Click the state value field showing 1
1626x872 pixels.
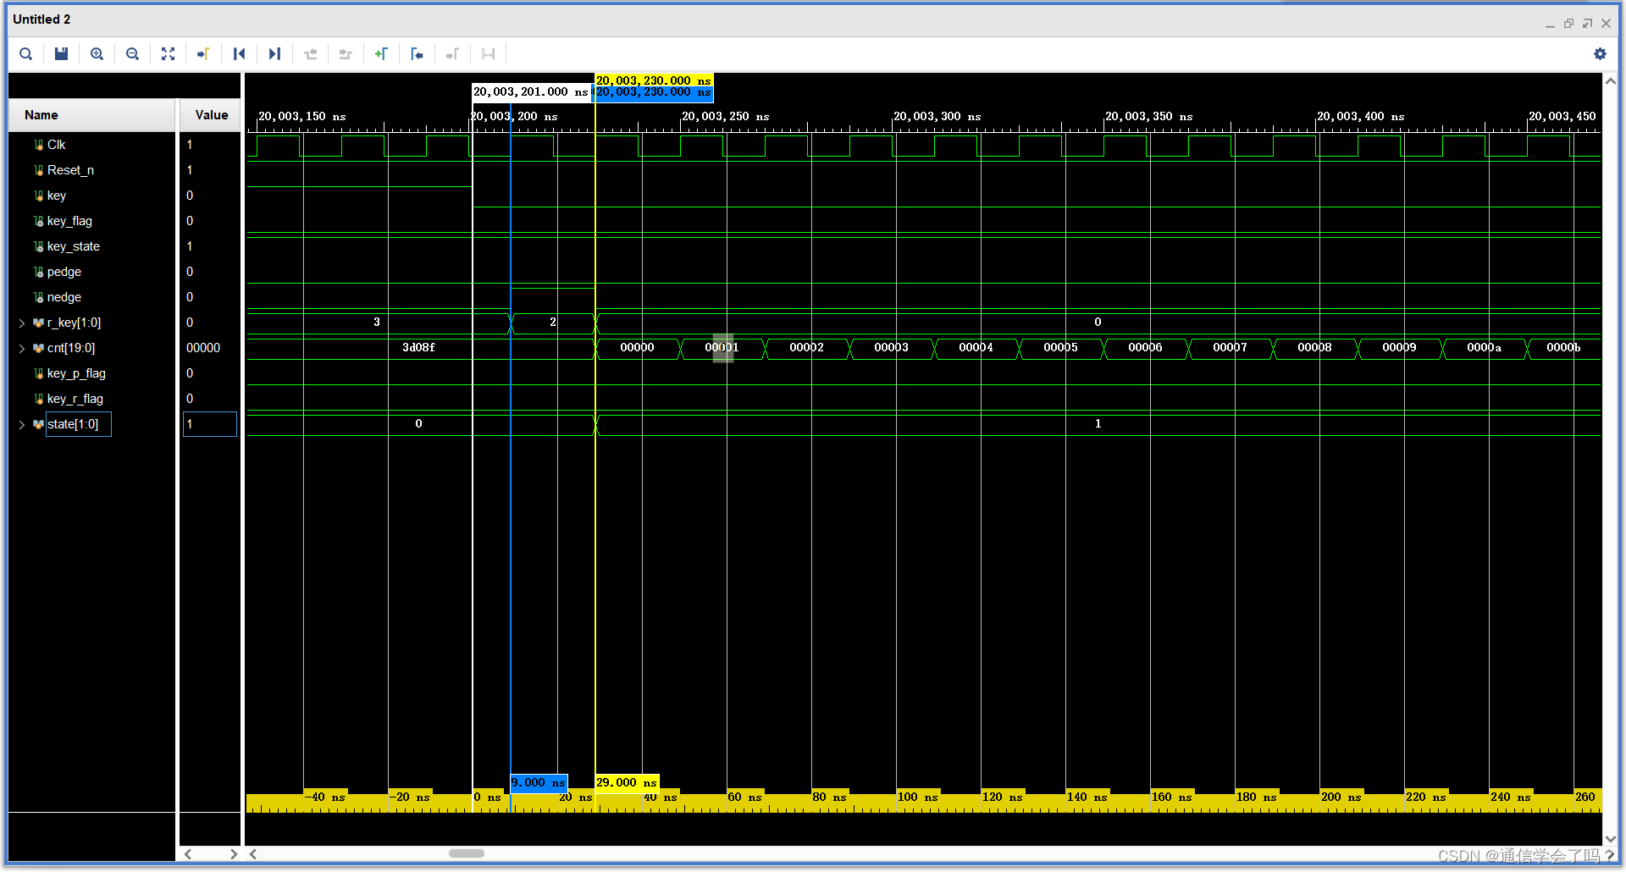click(x=210, y=424)
